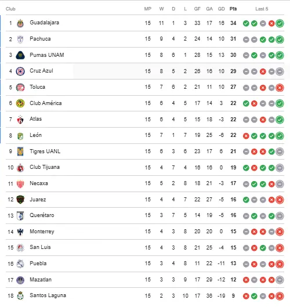Click the Juarez club crest icon
290x307 pixels.
point(20,200)
